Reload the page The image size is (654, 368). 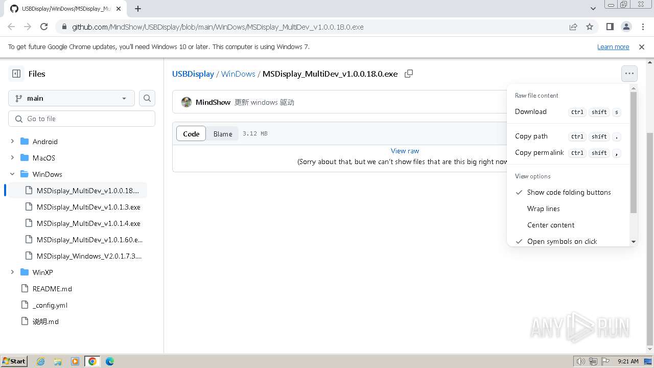click(44, 27)
